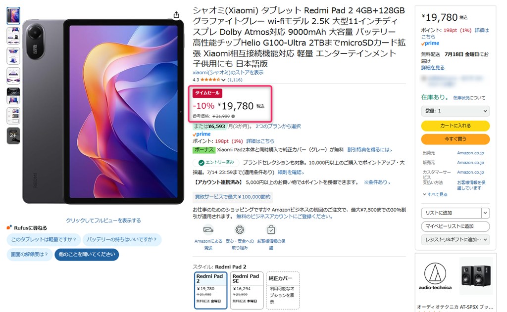The image size is (507, 312).
Task: Click the 今すぐ買う button
Action: click(x=456, y=139)
